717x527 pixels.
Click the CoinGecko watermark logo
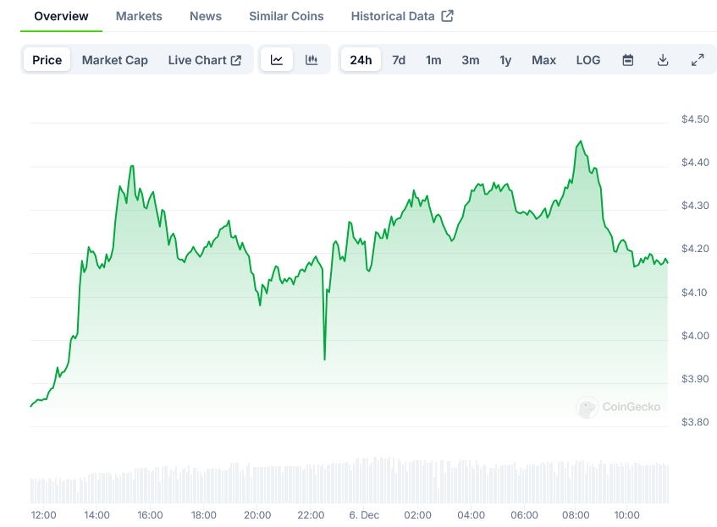pos(619,407)
